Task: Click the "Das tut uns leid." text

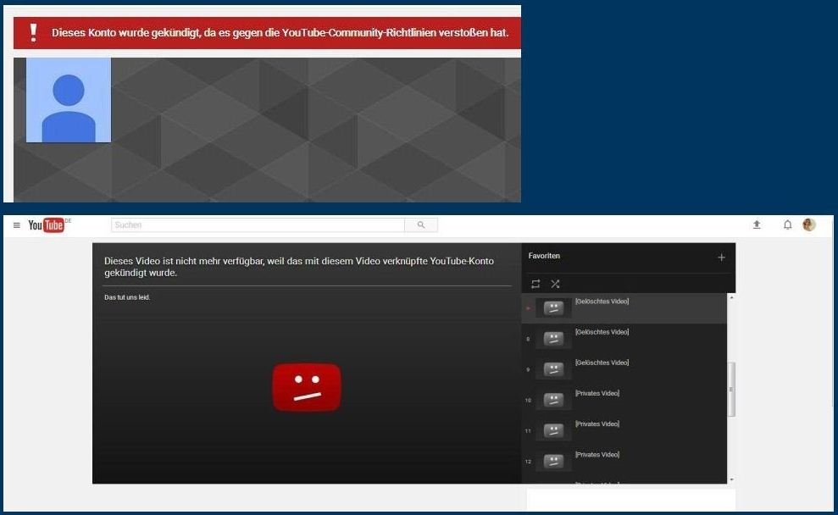Action: tap(127, 297)
